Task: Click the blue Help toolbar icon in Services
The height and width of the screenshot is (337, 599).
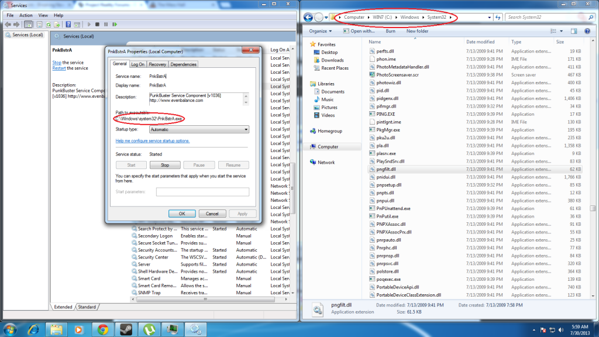Action: coord(68,25)
